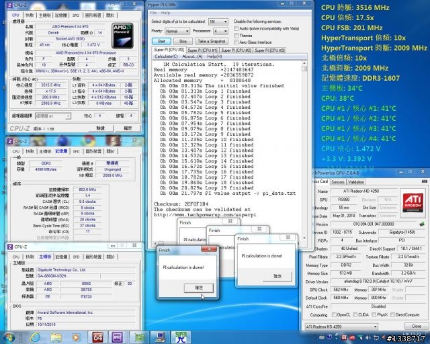Toggle the Themes service checkbox
The width and height of the screenshot is (430, 344).
(236, 36)
